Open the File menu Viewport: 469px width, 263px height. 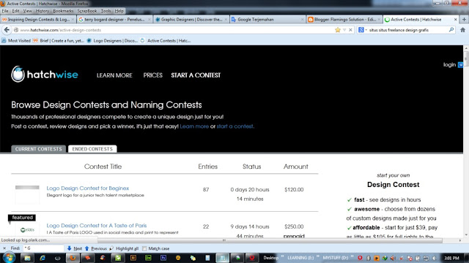tap(5, 11)
